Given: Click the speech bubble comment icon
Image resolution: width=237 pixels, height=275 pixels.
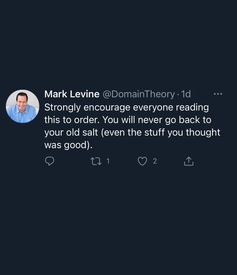Looking at the screenshot, I should 49,161.
